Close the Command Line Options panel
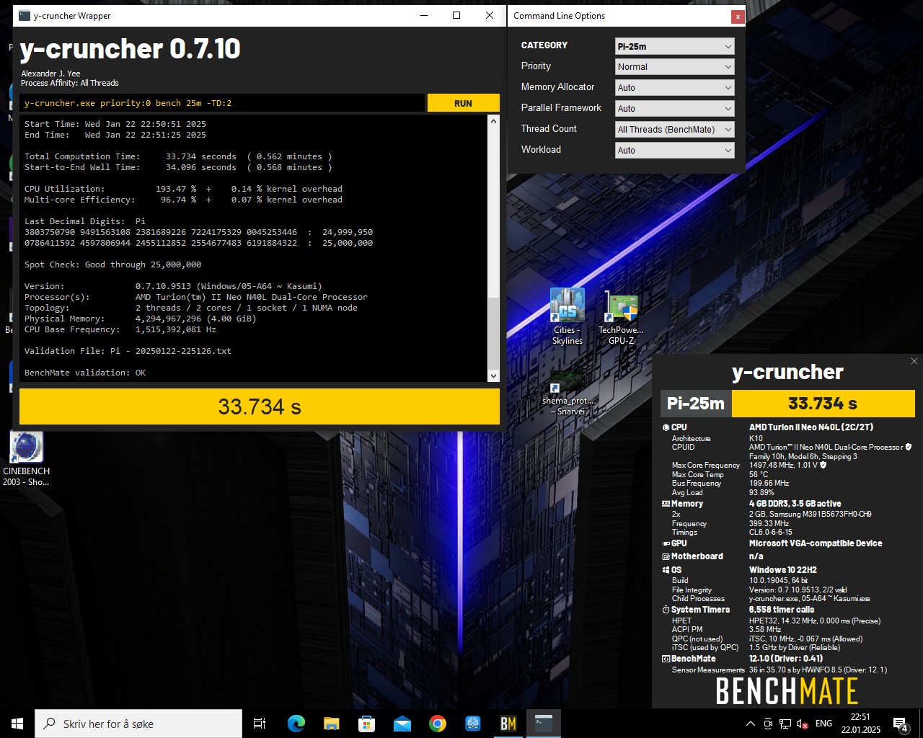The height and width of the screenshot is (738, 923). tap(737, 16)
